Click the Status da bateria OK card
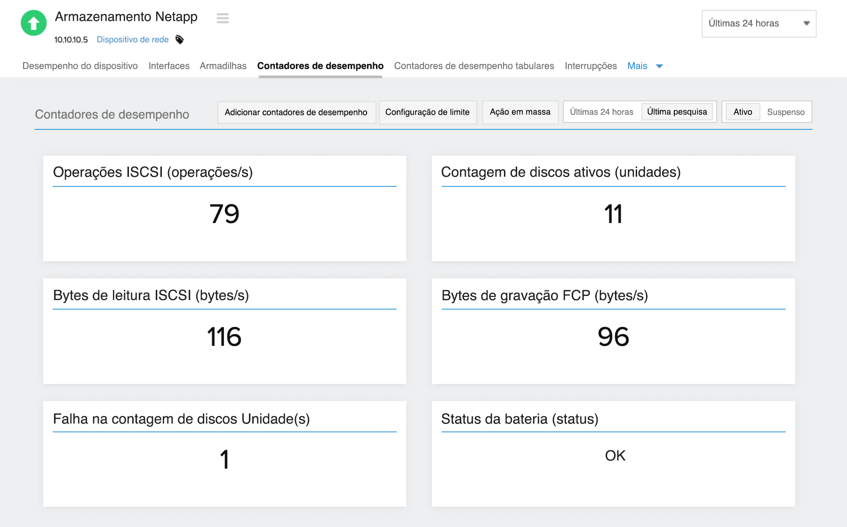The image size is (847, 527). tap(613, 454)
